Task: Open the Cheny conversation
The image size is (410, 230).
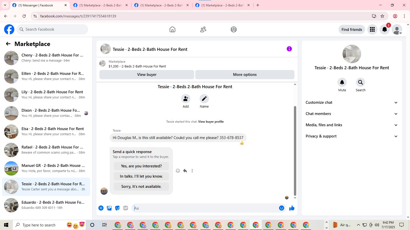Action: (46, 58)
